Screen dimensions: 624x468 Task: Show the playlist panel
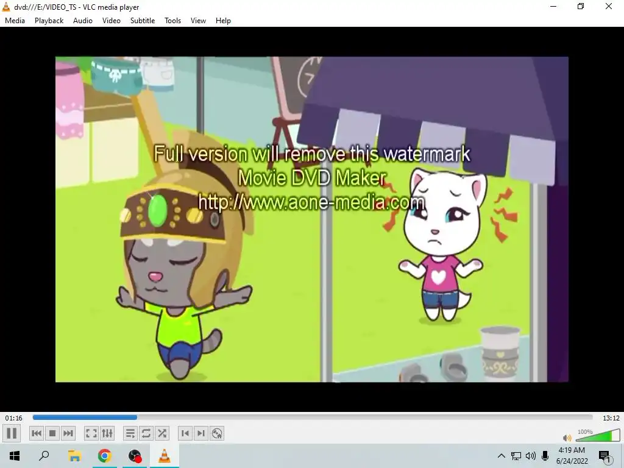coord(130,433)
